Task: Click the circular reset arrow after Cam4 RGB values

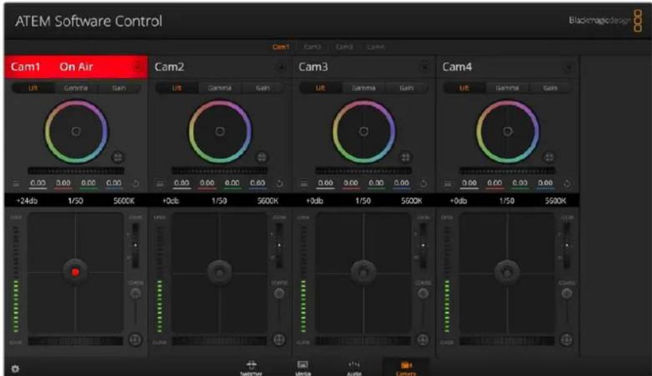Action: pyautogui.click(x=567, y=183)
